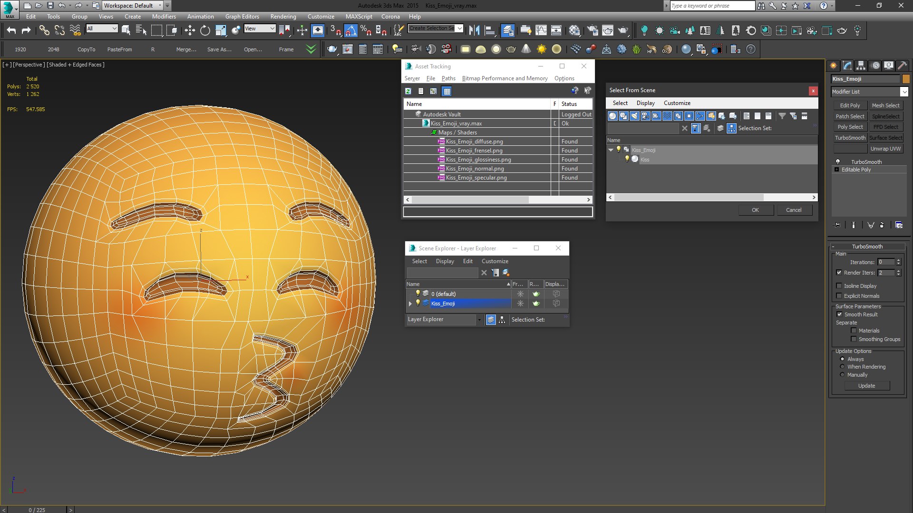Click green double-chevron icon next to Frame
This screenshot has width=913, height=513.
(x=311, y=49)
